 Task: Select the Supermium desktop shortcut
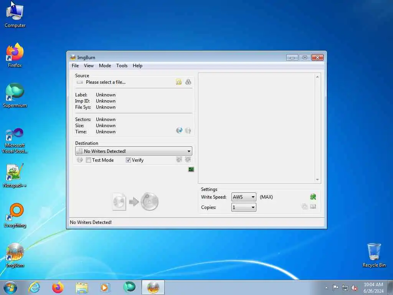click(15, 95)
